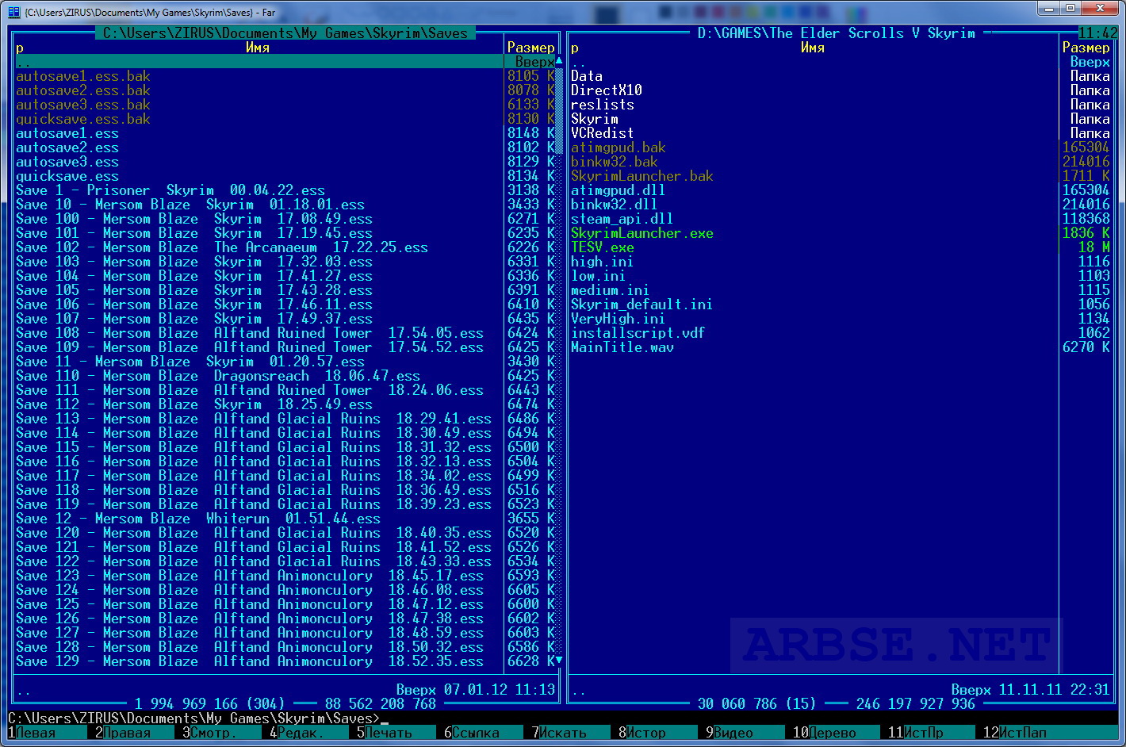Select quicksave.ess.bak file
1126x747 pixels.
(x=83, y=119)
